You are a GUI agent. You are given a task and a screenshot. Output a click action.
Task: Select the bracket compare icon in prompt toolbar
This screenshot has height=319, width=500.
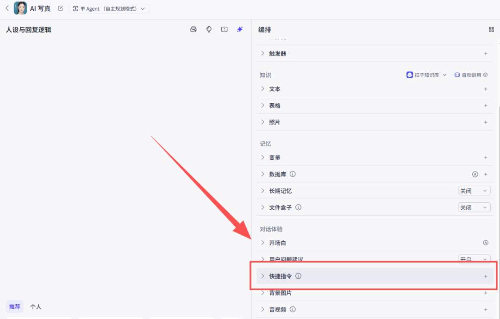224,29
